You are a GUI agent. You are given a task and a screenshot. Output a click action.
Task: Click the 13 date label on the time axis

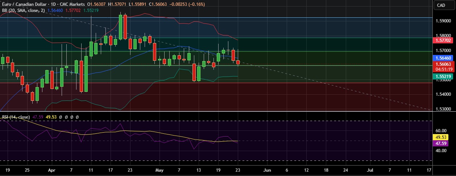(x=199, y=169)
